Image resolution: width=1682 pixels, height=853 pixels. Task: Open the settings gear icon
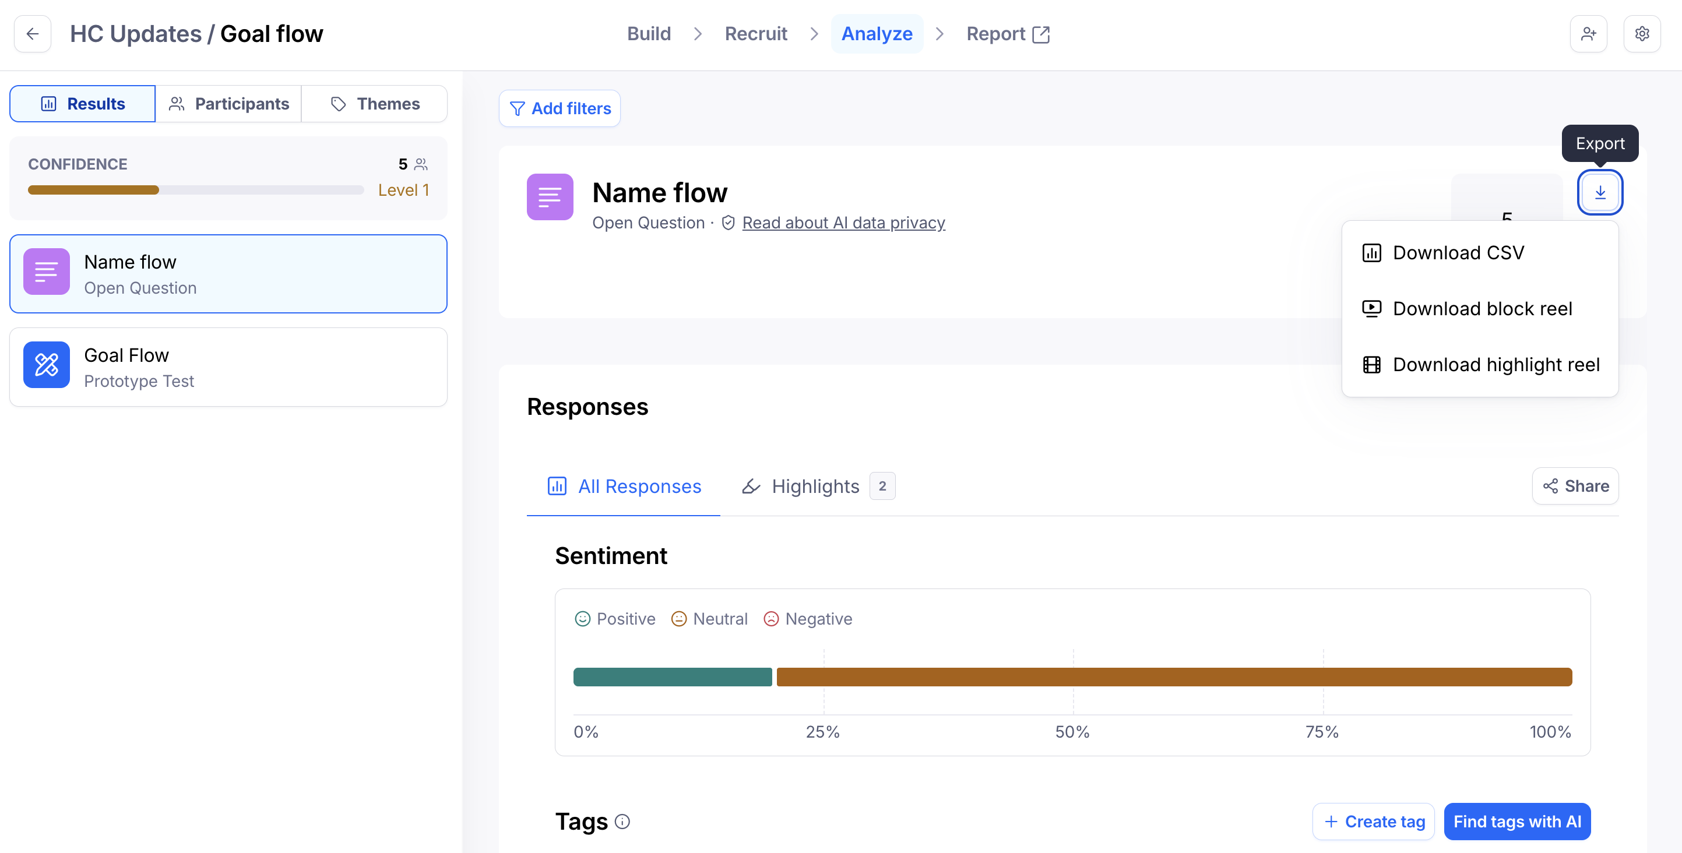pyautogui.click(x=1642, y=34)
